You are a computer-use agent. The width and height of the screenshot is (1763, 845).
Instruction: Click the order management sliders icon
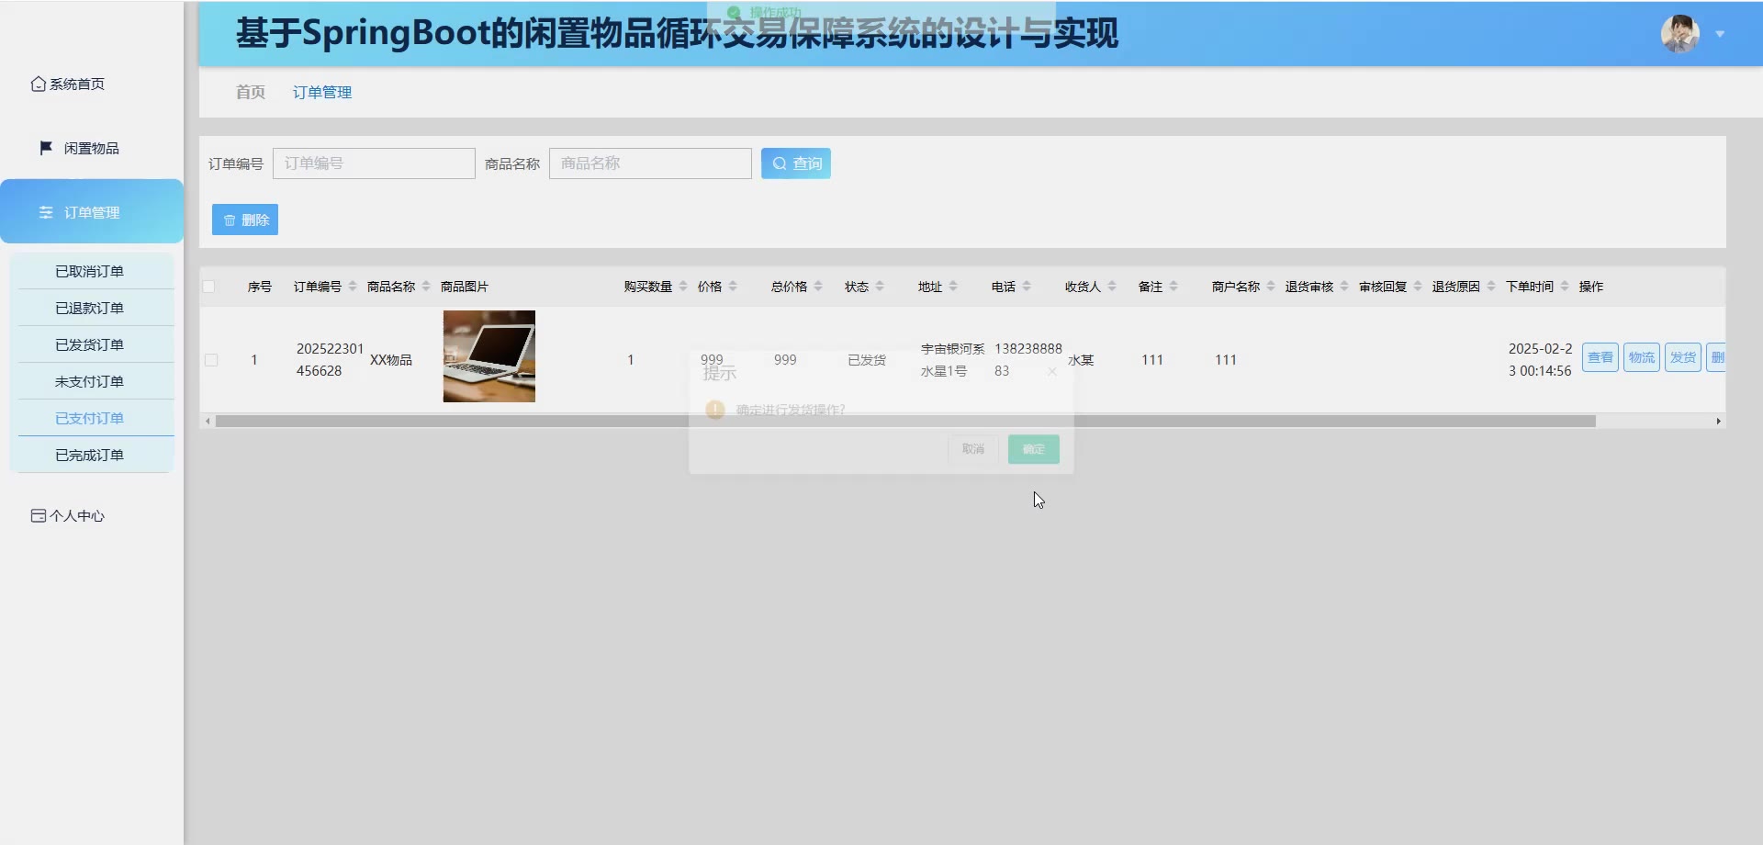pyautogui.click(x=46, y=212)
